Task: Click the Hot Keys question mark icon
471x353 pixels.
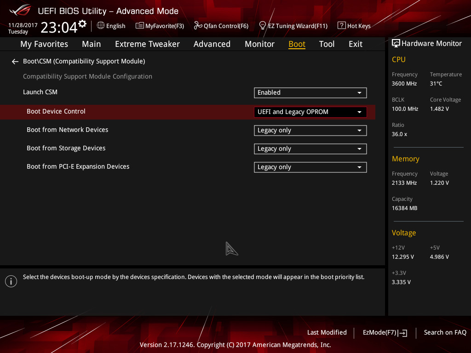Action: (x=342, y=26)
